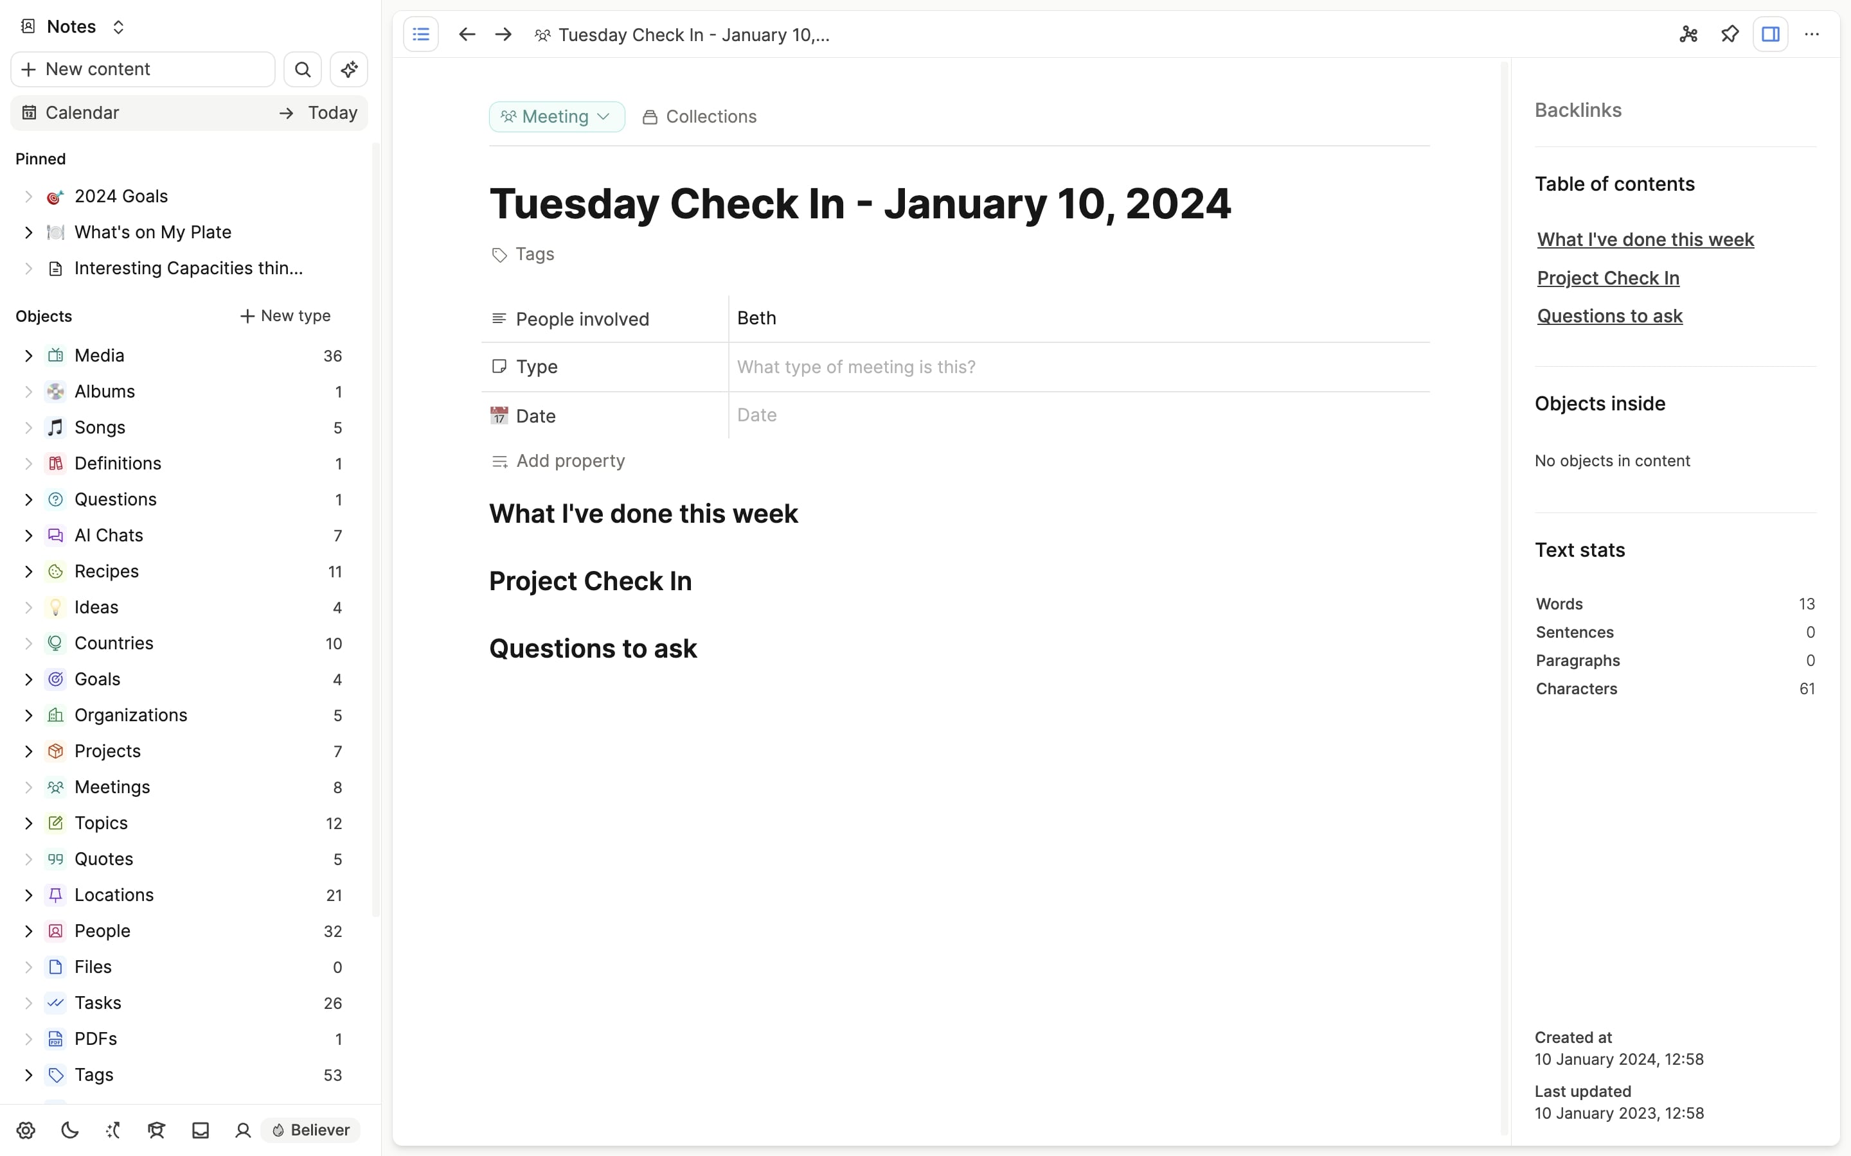Expand the 2024 Goals pinned item
The width and height of the screenshot is (1851, 1156).
point(28,196)
